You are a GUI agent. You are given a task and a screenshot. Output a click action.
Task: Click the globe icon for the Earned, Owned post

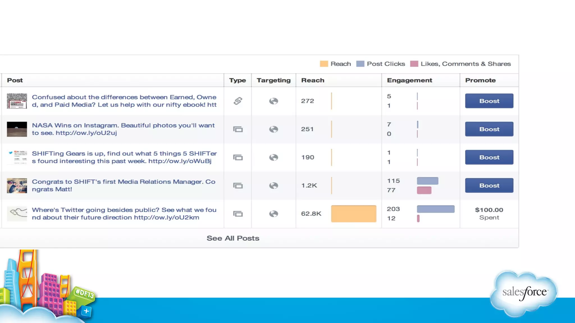click(x=273, y=101)
